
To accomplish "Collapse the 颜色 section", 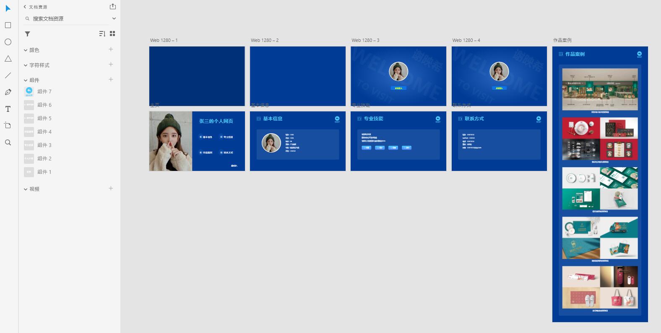I will coord(26,50).
